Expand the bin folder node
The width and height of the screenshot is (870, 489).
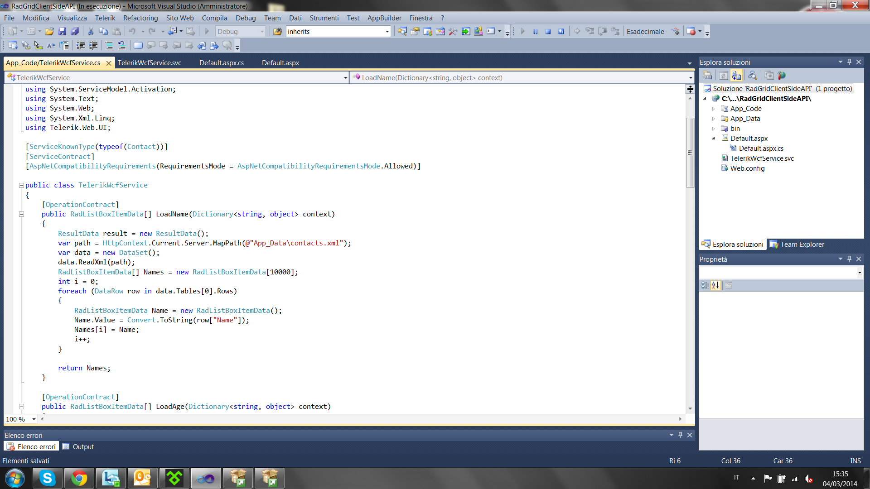[x=714, y=129]
